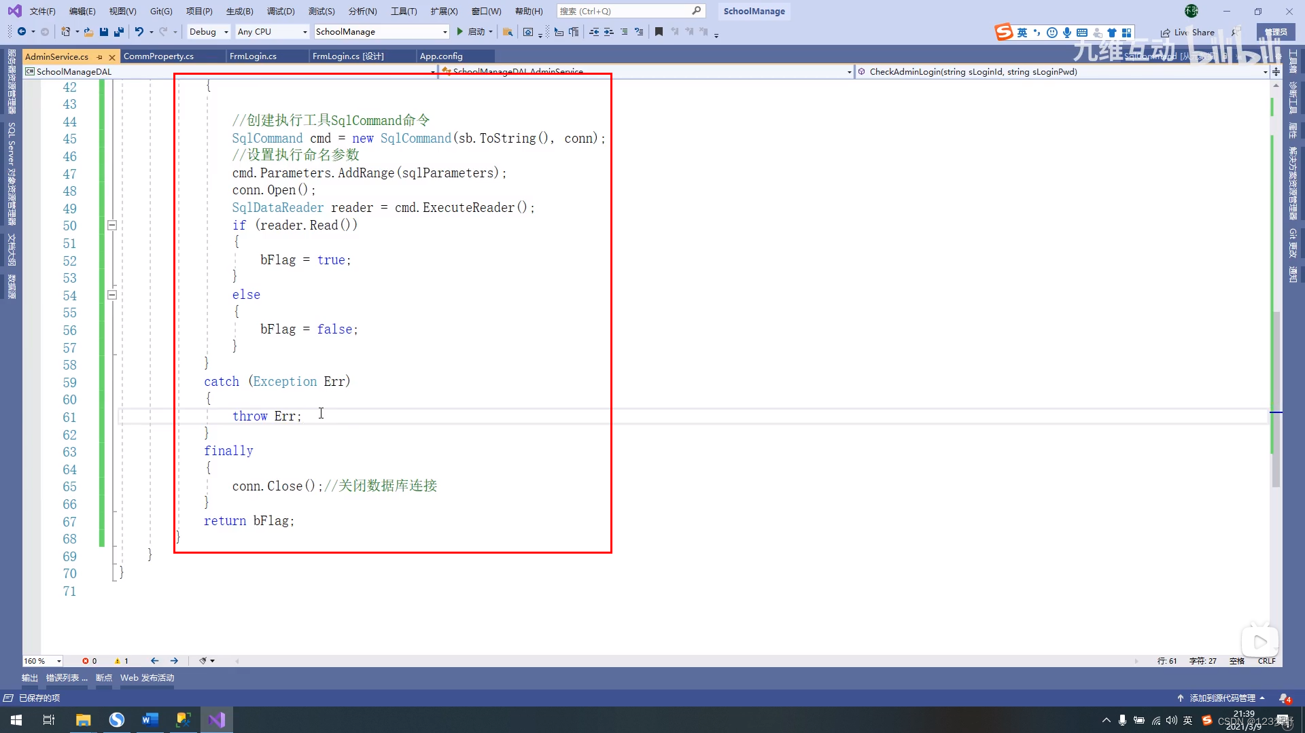
Task: Click the greyed-out Redo arrow icon
Action: (163, 32)
